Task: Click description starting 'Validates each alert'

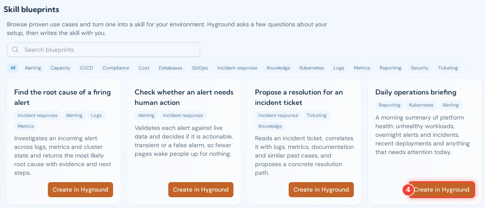Action: click(184, 141)
